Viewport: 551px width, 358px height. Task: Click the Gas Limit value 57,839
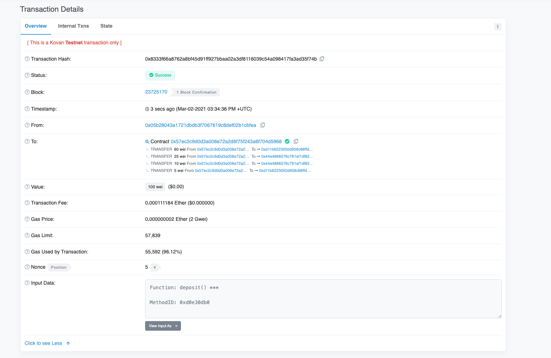pyautogui.click(x=153, y=235)
